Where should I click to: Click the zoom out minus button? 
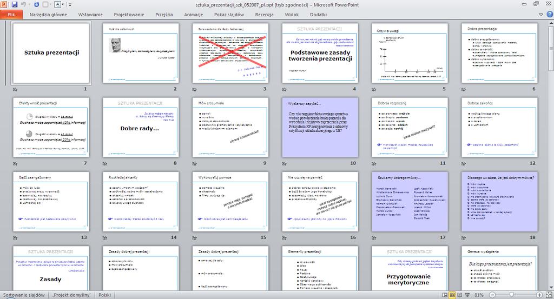point(492,295)
